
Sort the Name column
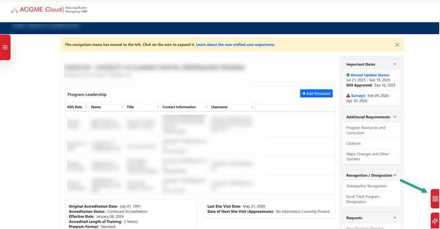point(122,107)
